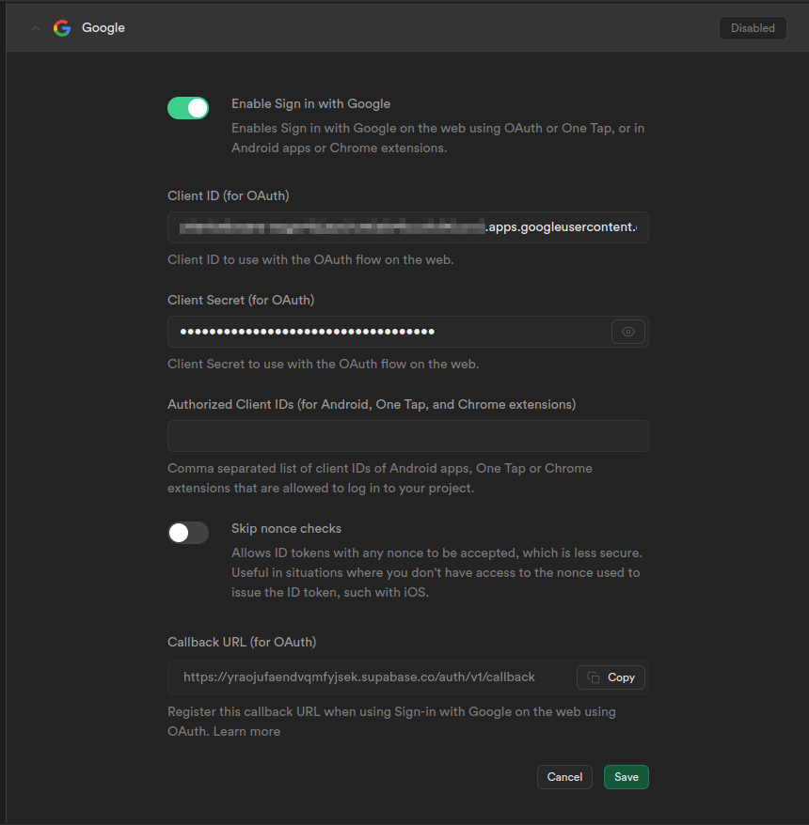
Task: Click the Google provider title text
Action: tap(103, 28)
